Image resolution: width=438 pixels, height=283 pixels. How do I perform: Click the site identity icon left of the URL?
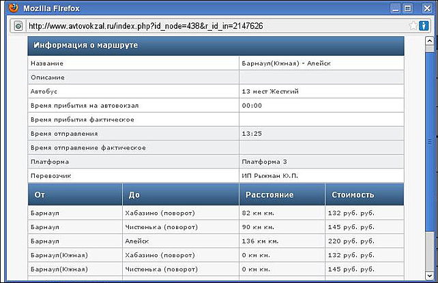pos(18,25)
